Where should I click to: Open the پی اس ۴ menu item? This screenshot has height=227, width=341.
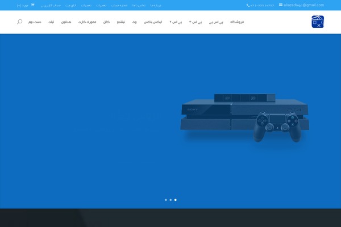tap(176, 22)
